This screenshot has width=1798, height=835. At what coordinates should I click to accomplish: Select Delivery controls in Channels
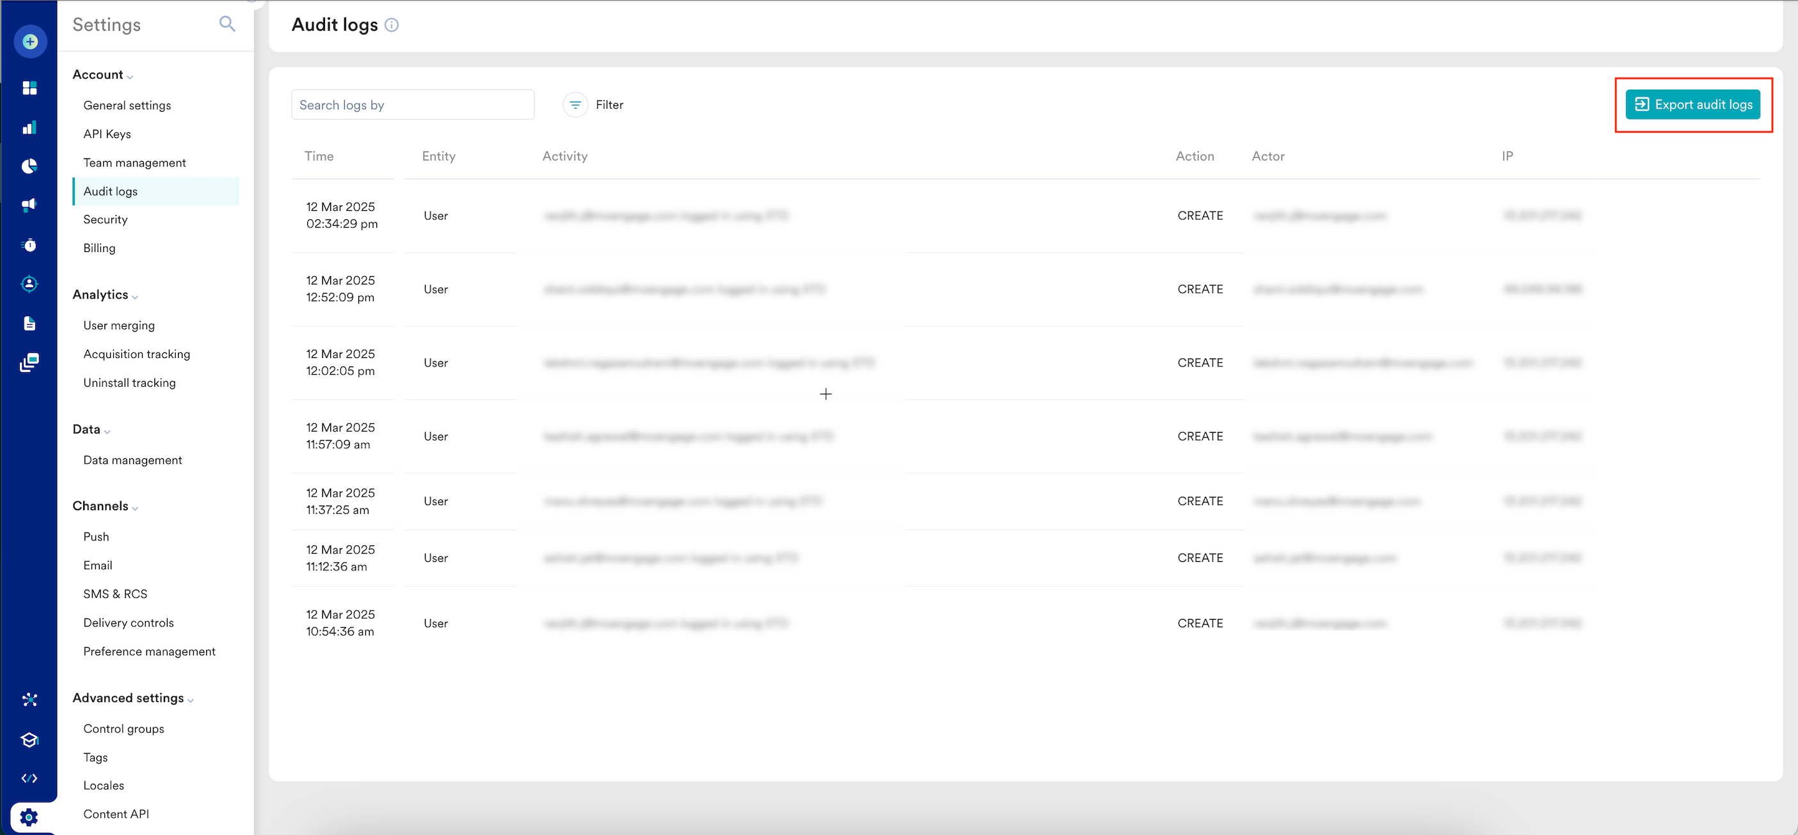(x=129, y=623)
